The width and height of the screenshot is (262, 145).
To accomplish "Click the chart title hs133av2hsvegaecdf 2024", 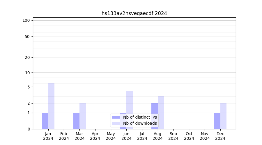I will tap(134, 13).
